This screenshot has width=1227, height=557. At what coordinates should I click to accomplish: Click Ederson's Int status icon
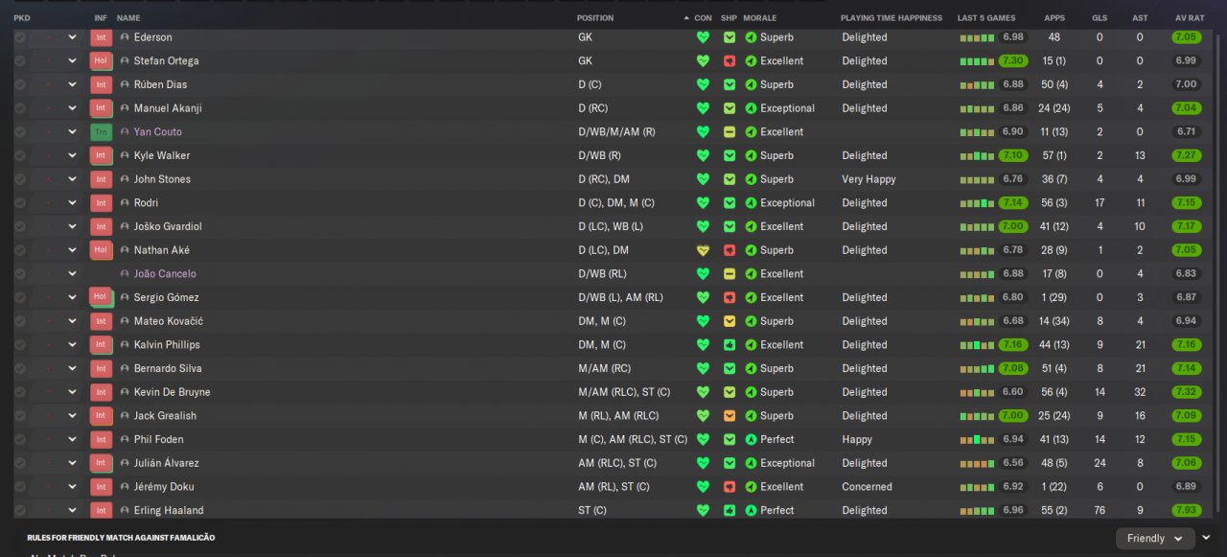click(x=101, y=37)
